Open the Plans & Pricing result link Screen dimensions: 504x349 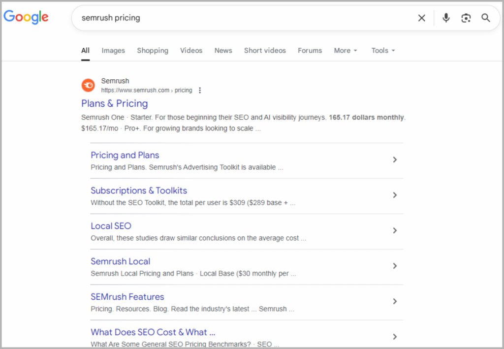[114, 103]
